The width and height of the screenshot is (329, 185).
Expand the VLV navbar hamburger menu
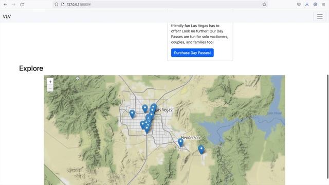coord(320,16)
